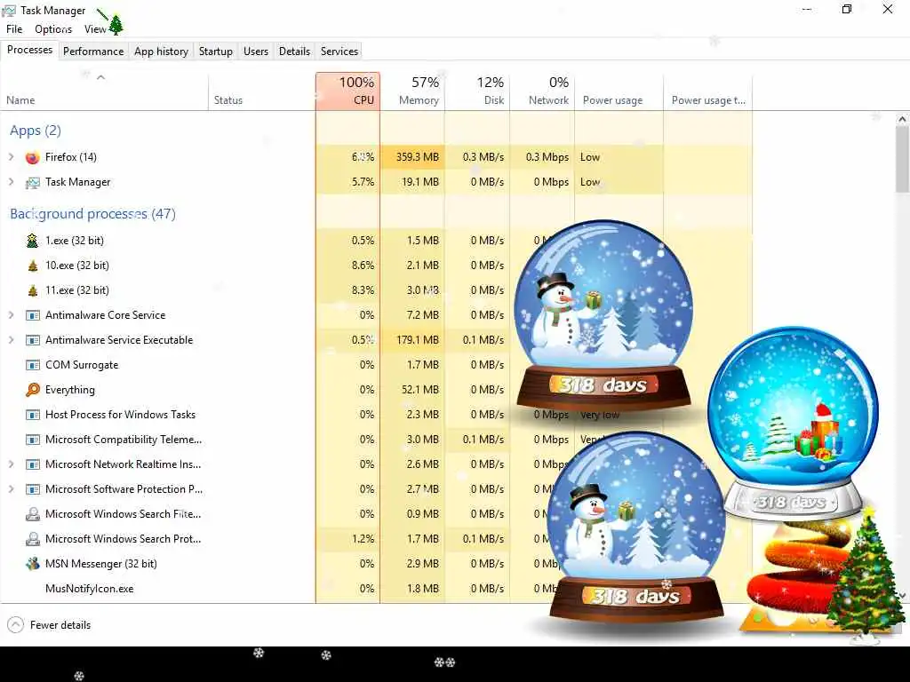This screenshot has width=910, height=682.
Task: Click the Fewer details arrow icon
Action: point(16,624)
